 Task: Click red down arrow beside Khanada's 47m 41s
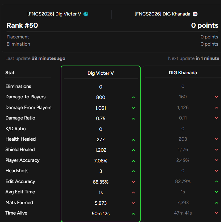(217, 213)
